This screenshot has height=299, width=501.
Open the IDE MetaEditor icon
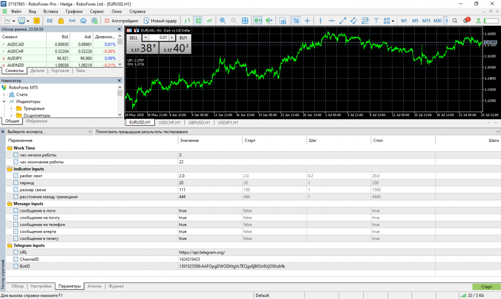click(x=50, y=21)
